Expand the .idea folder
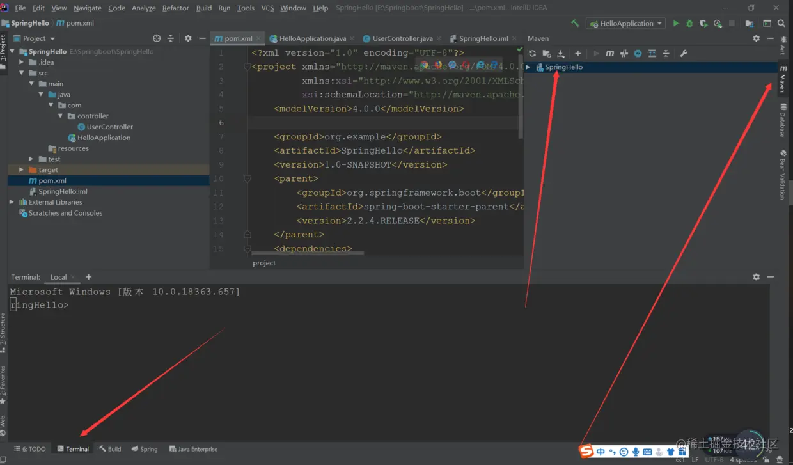The height and width of the screenshot is (465, 793). 22,63
